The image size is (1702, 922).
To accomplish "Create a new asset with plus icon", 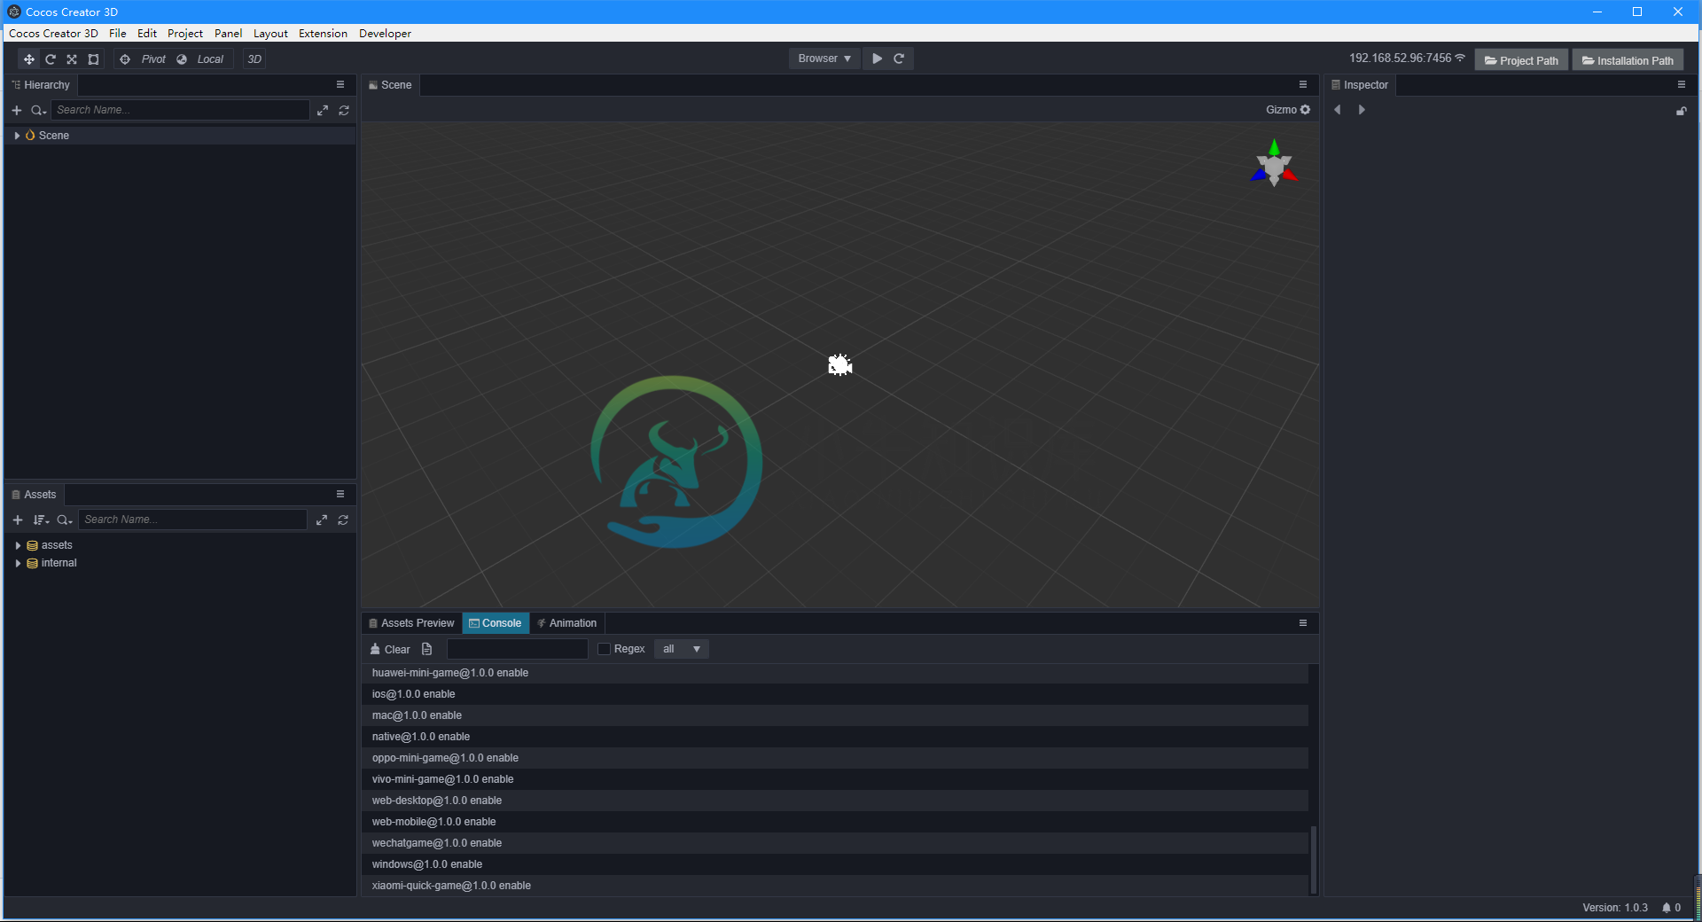I will pos(17,520).
